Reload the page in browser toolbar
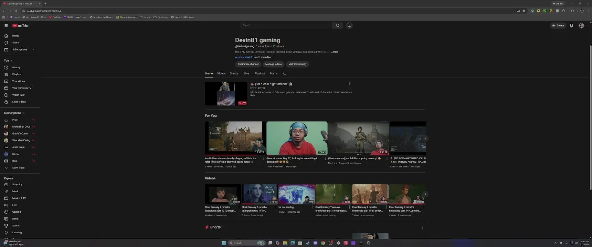This screenshot has height=247, width=592. coord(16,11)
